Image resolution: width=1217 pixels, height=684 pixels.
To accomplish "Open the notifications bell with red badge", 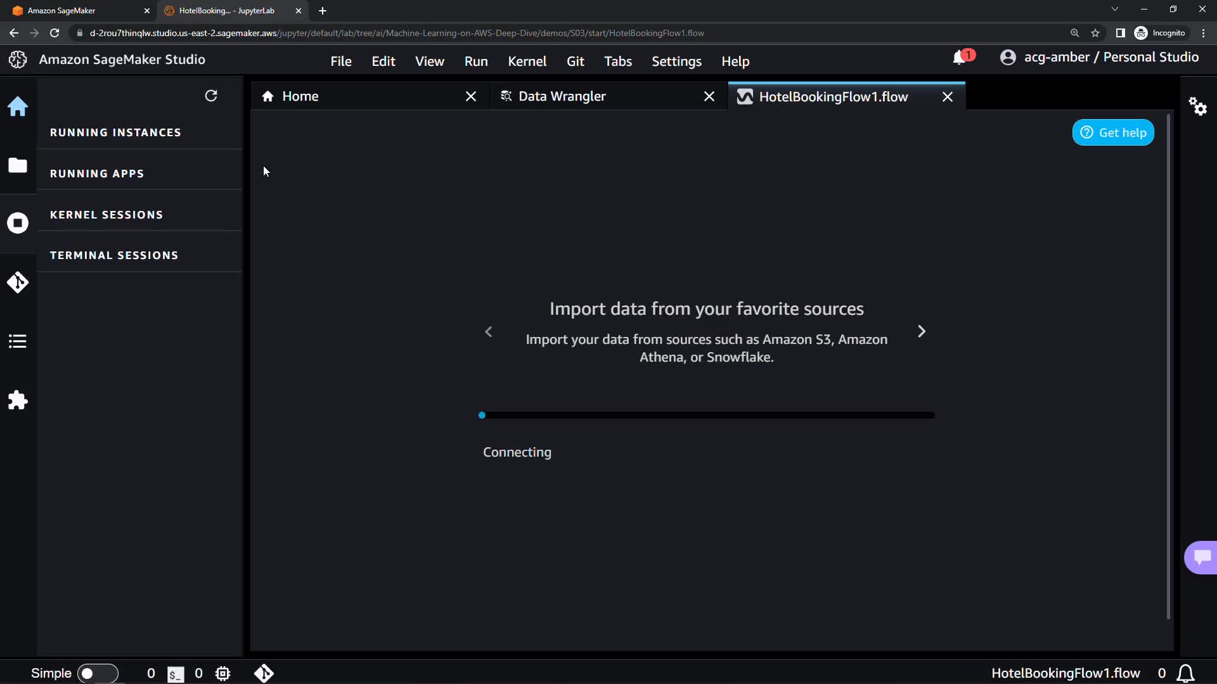I will (x=960, y=58).
